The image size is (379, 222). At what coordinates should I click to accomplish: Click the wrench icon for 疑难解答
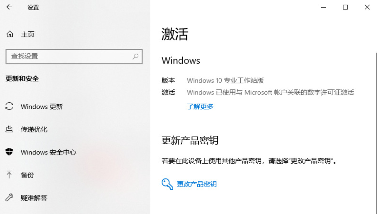click(x=9, y=198)
